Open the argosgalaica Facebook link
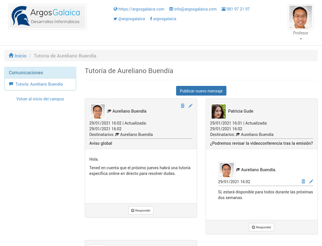322x246 pixels. 165,19
